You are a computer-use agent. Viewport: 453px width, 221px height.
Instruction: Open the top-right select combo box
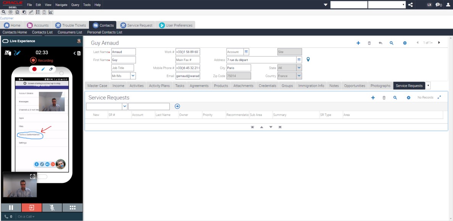[387, 5]
